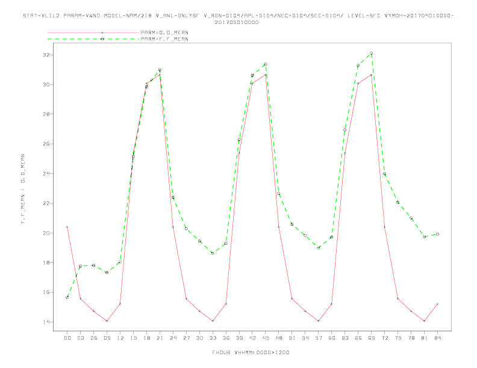
Task: Click the green F.F_MEAN peak marker at hour 69
Action: pos(372,53)
